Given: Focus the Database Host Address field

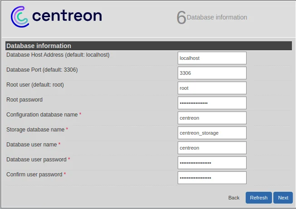Looking at the screenshot, I should [212, 58].
